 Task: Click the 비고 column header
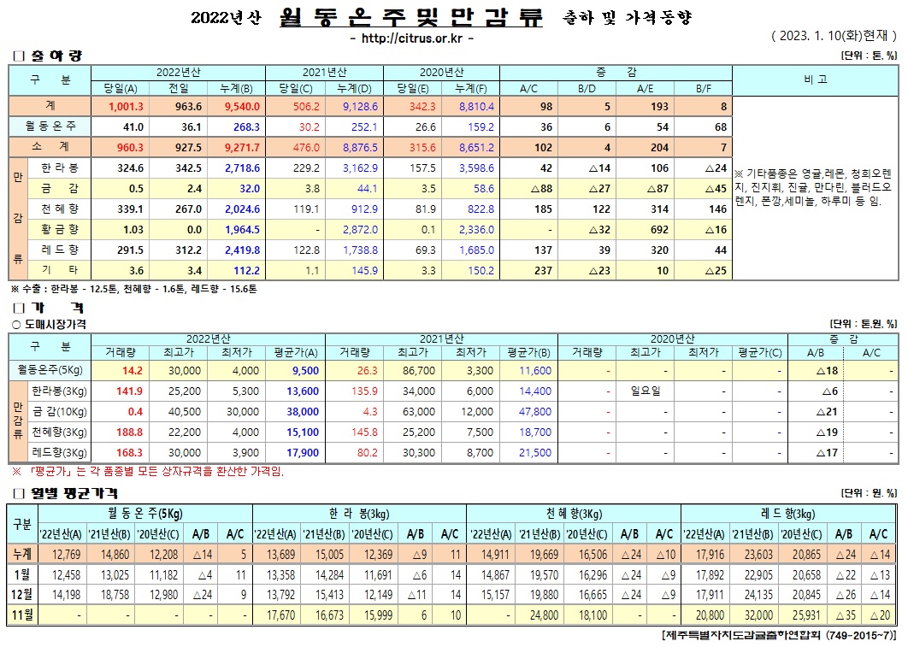[x=815, y=79]
